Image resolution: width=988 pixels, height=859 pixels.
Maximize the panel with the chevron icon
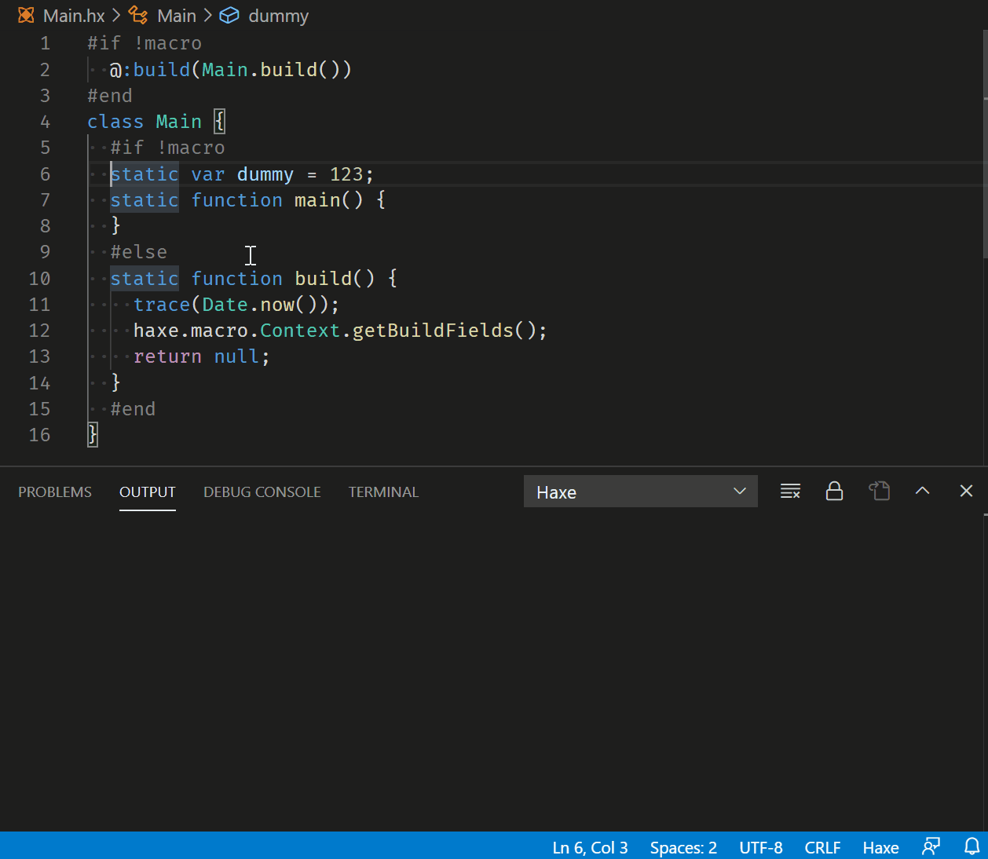(x=922, y=491)
